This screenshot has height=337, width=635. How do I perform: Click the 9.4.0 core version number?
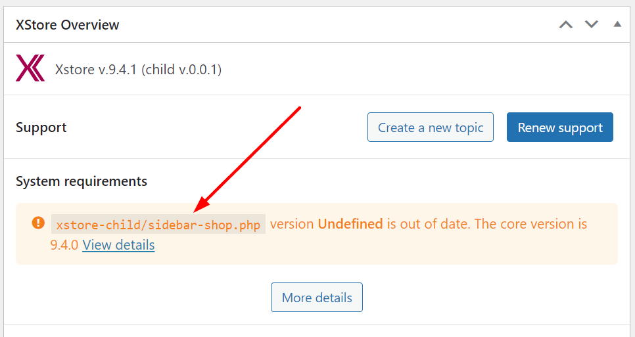tap(64, 245)
